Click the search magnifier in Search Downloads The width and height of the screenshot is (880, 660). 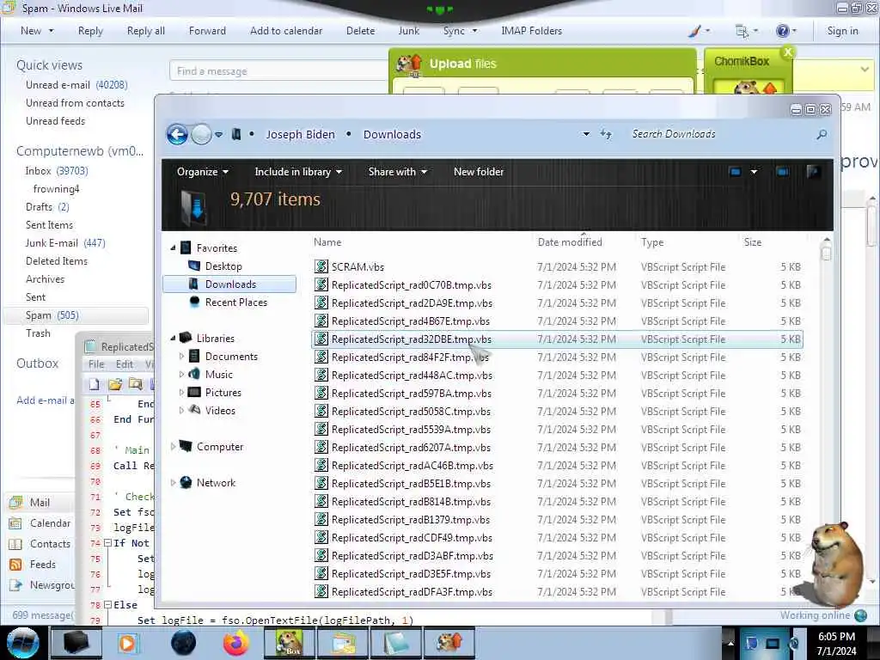[822, 134]
